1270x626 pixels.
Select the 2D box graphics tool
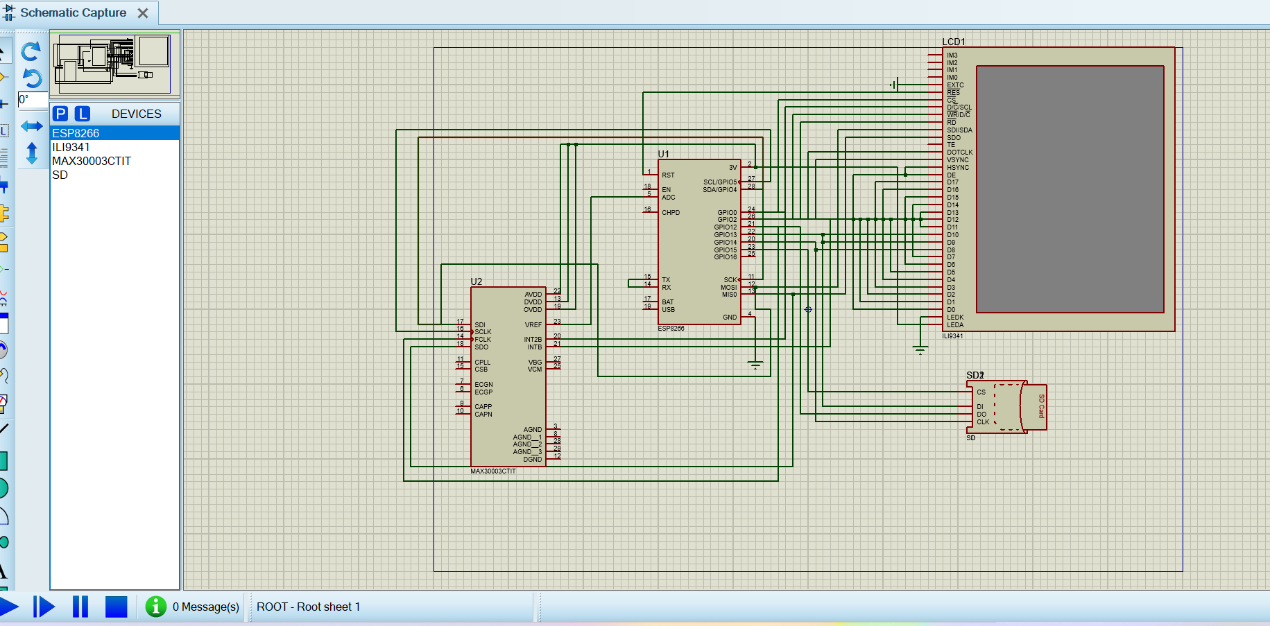tap(3, 460)
